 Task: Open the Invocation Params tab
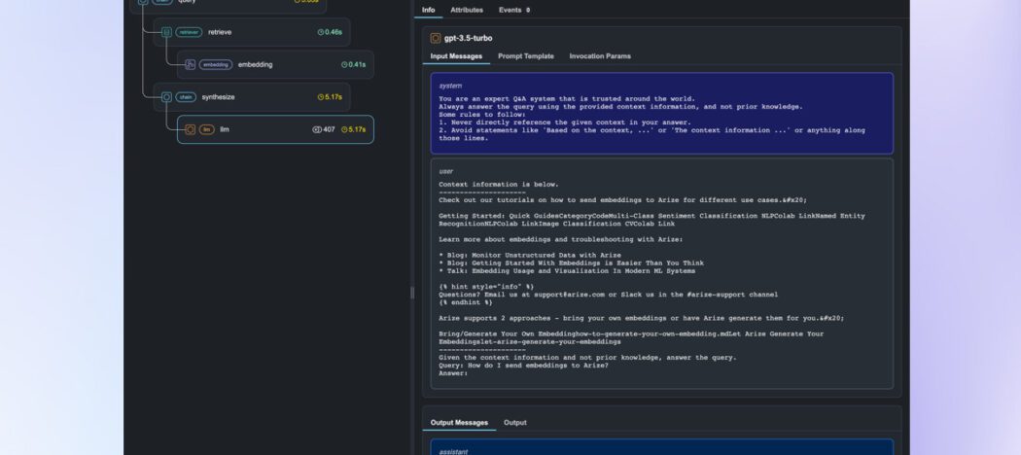[600, 56]
